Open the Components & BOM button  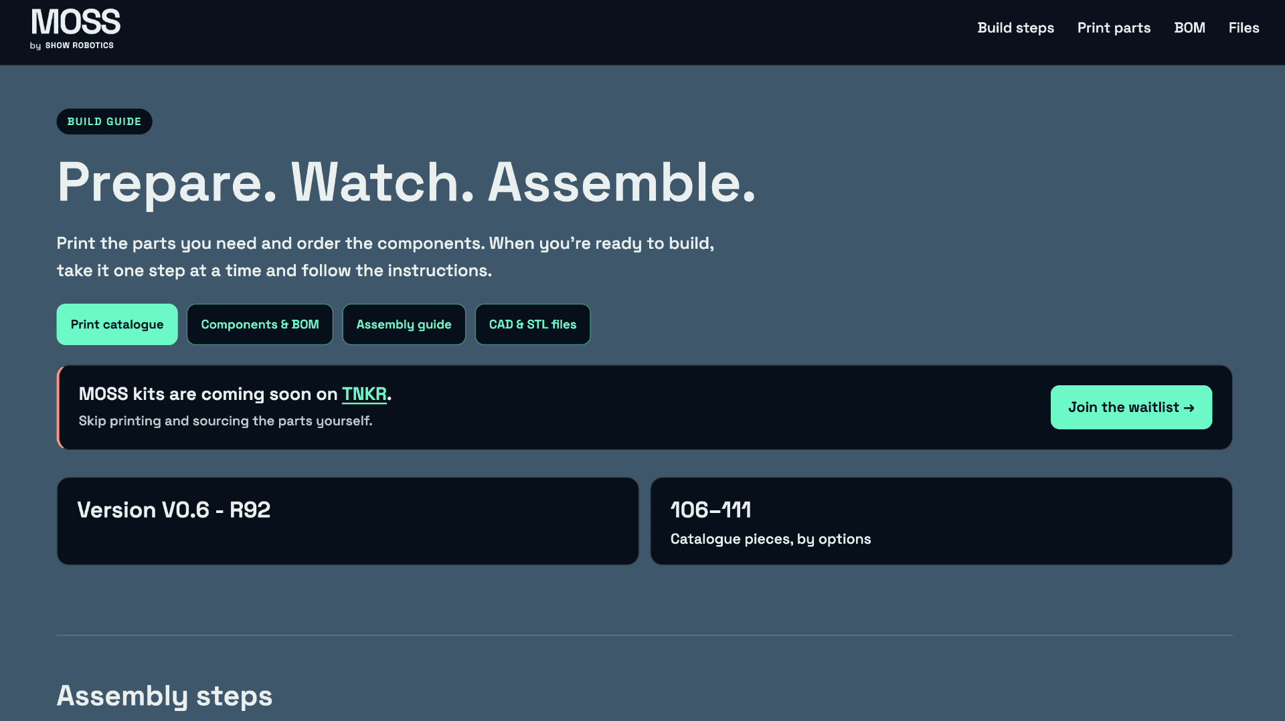point(260,324)
